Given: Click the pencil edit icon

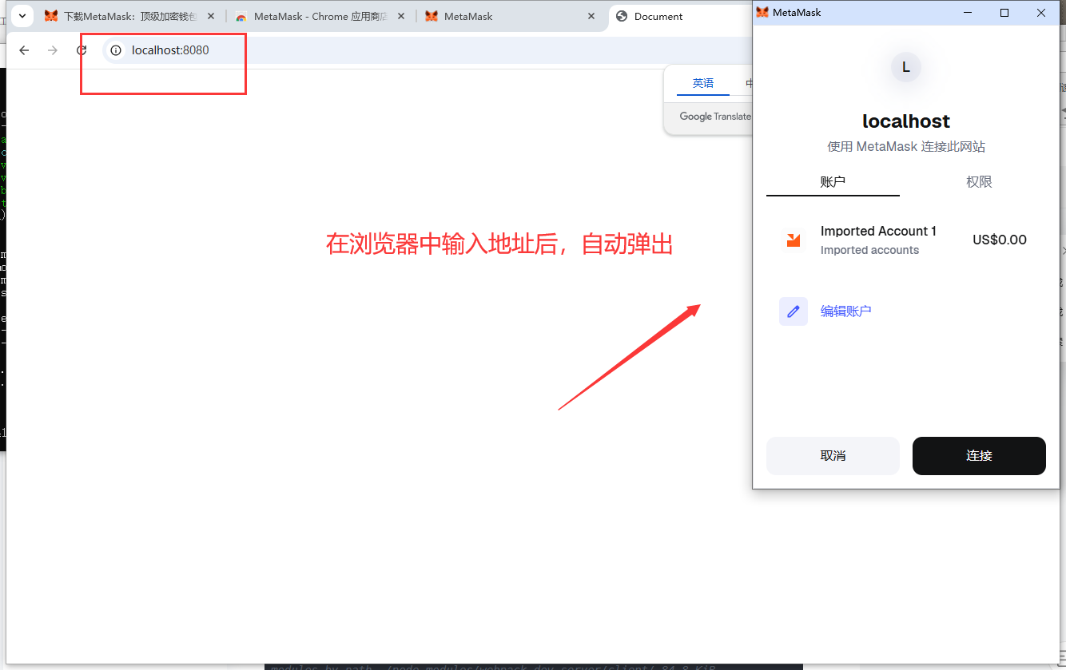Looking at the screenshot, I should coord(794,311).
